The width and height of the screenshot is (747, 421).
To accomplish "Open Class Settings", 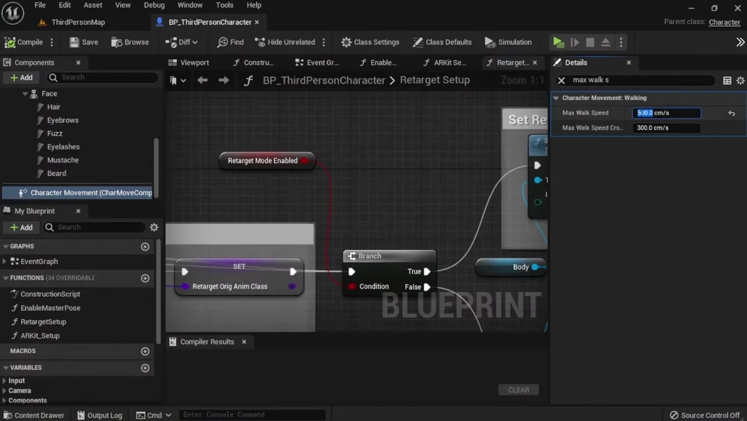I will coord(370,42).
